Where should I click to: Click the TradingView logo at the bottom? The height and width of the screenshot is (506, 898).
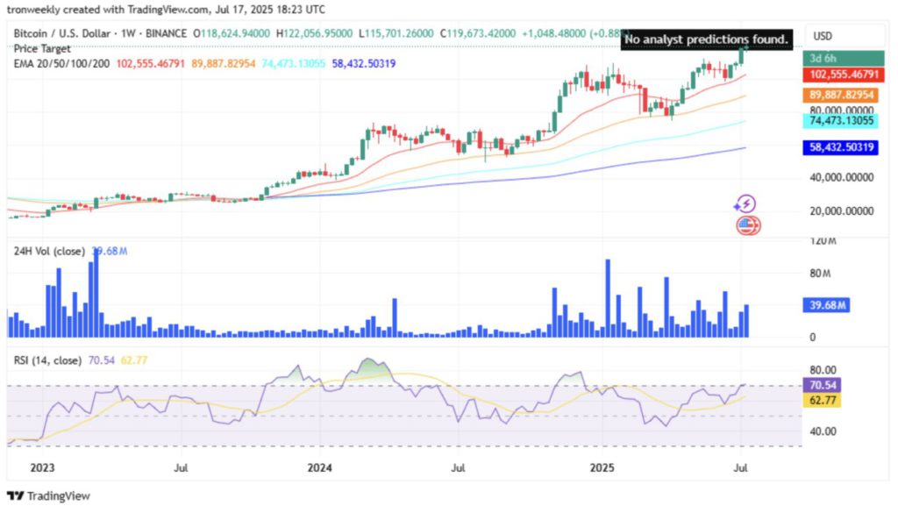click(x=49, y=495)
